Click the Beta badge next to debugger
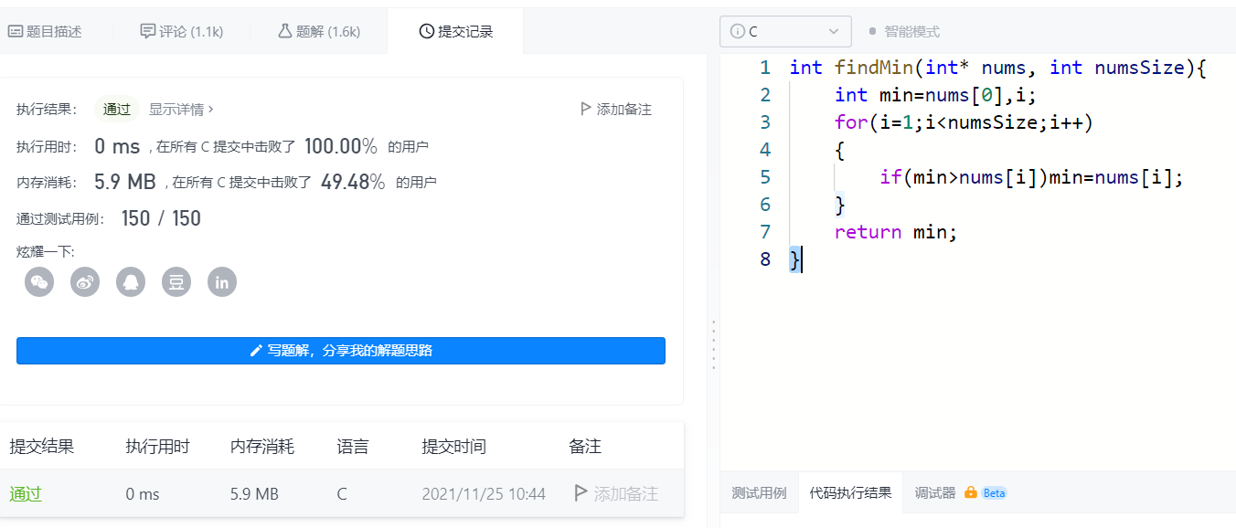The height and width of the screenshot is (528, 1236). pyautogui.click(x=994, y=492)
